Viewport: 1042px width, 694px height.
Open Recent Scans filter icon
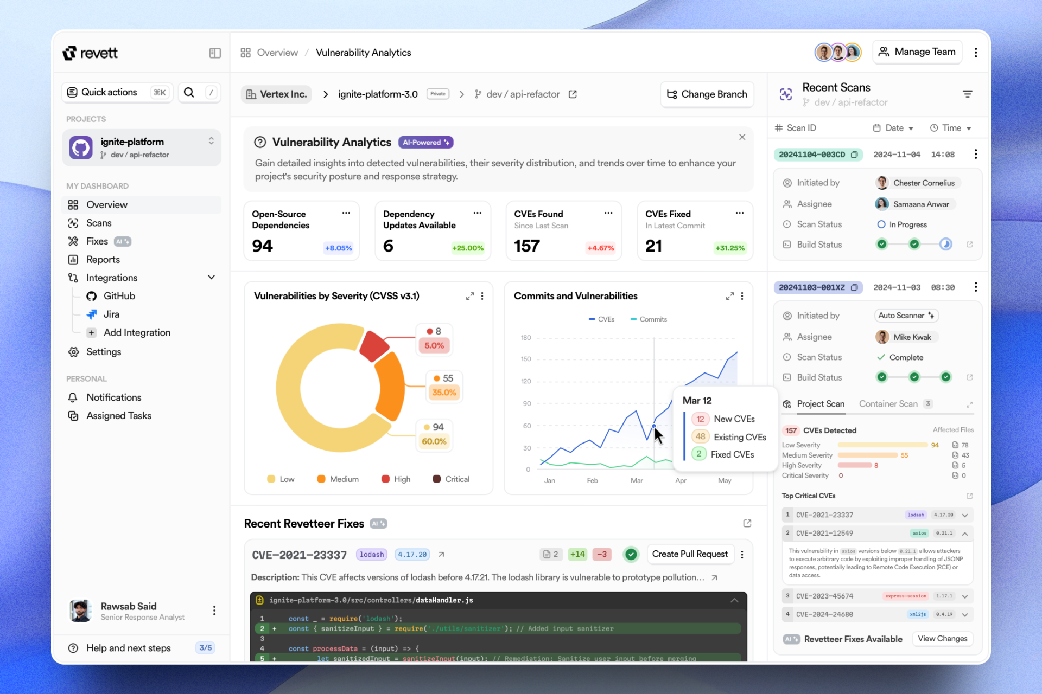(967, 94)
